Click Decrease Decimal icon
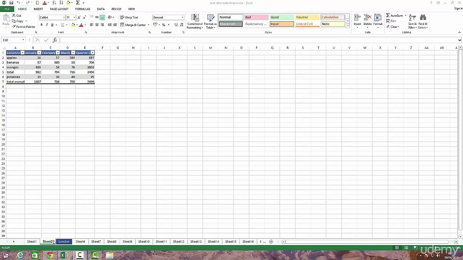 [181, 25]
